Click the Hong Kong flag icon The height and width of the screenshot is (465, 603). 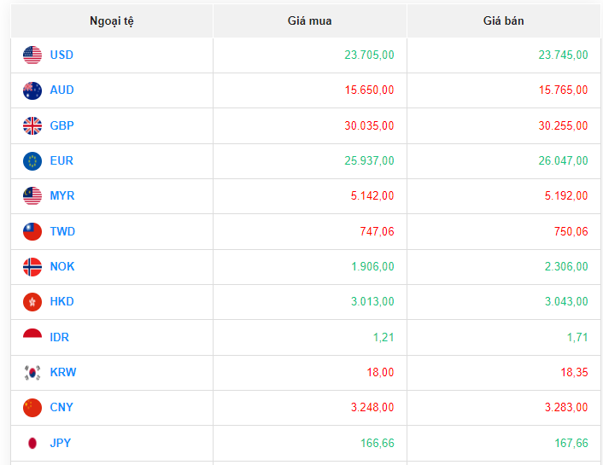click(32, 302)
